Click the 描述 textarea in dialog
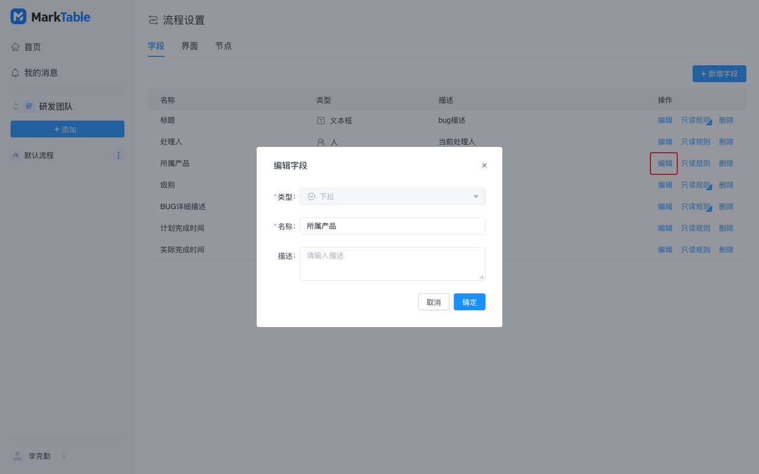The width and height of the screenshot is (759, 474). tap(393, 264)
